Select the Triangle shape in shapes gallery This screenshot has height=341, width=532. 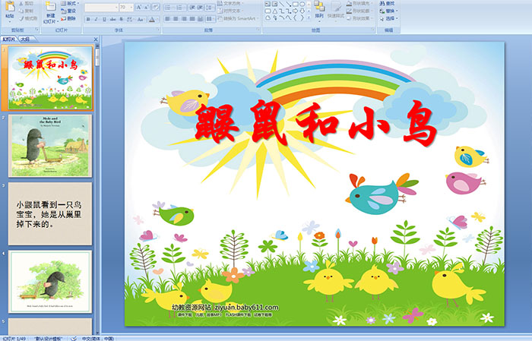275,11
